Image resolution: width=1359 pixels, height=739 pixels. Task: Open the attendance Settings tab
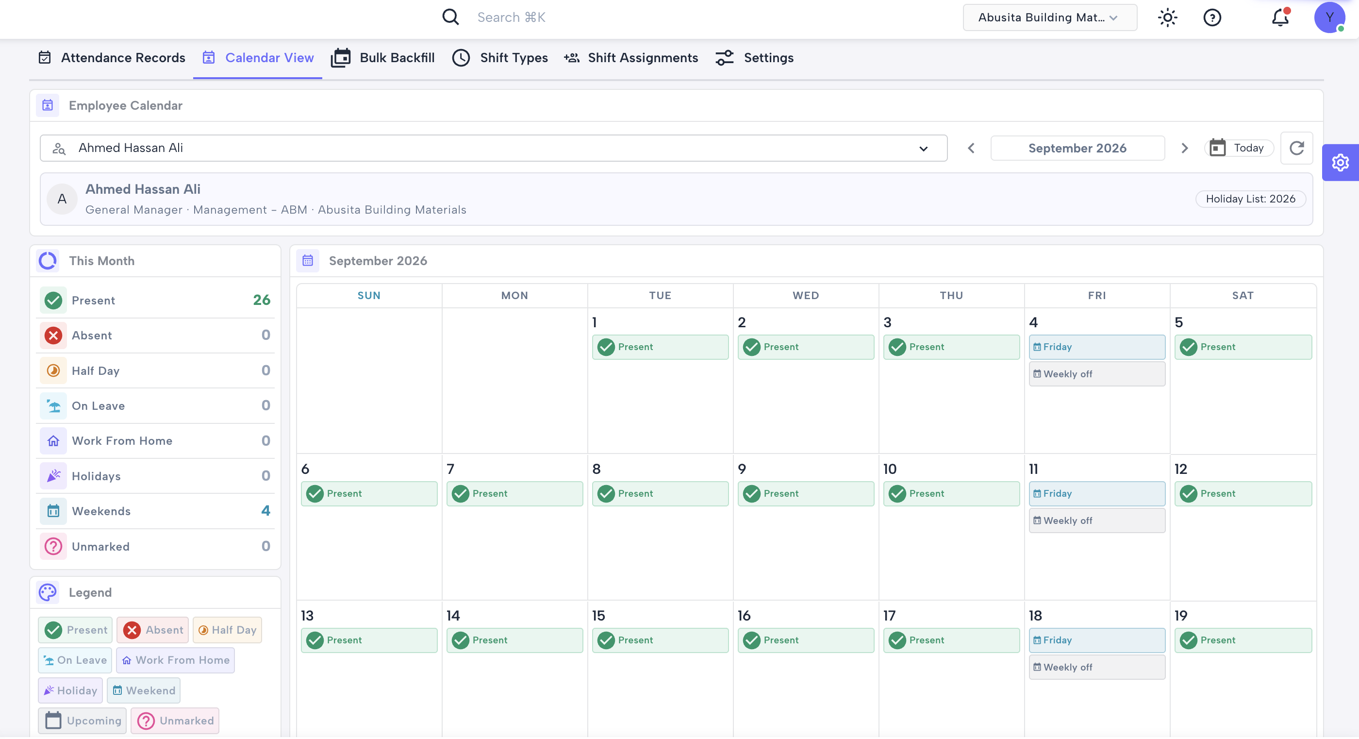(x=754, y=57)
